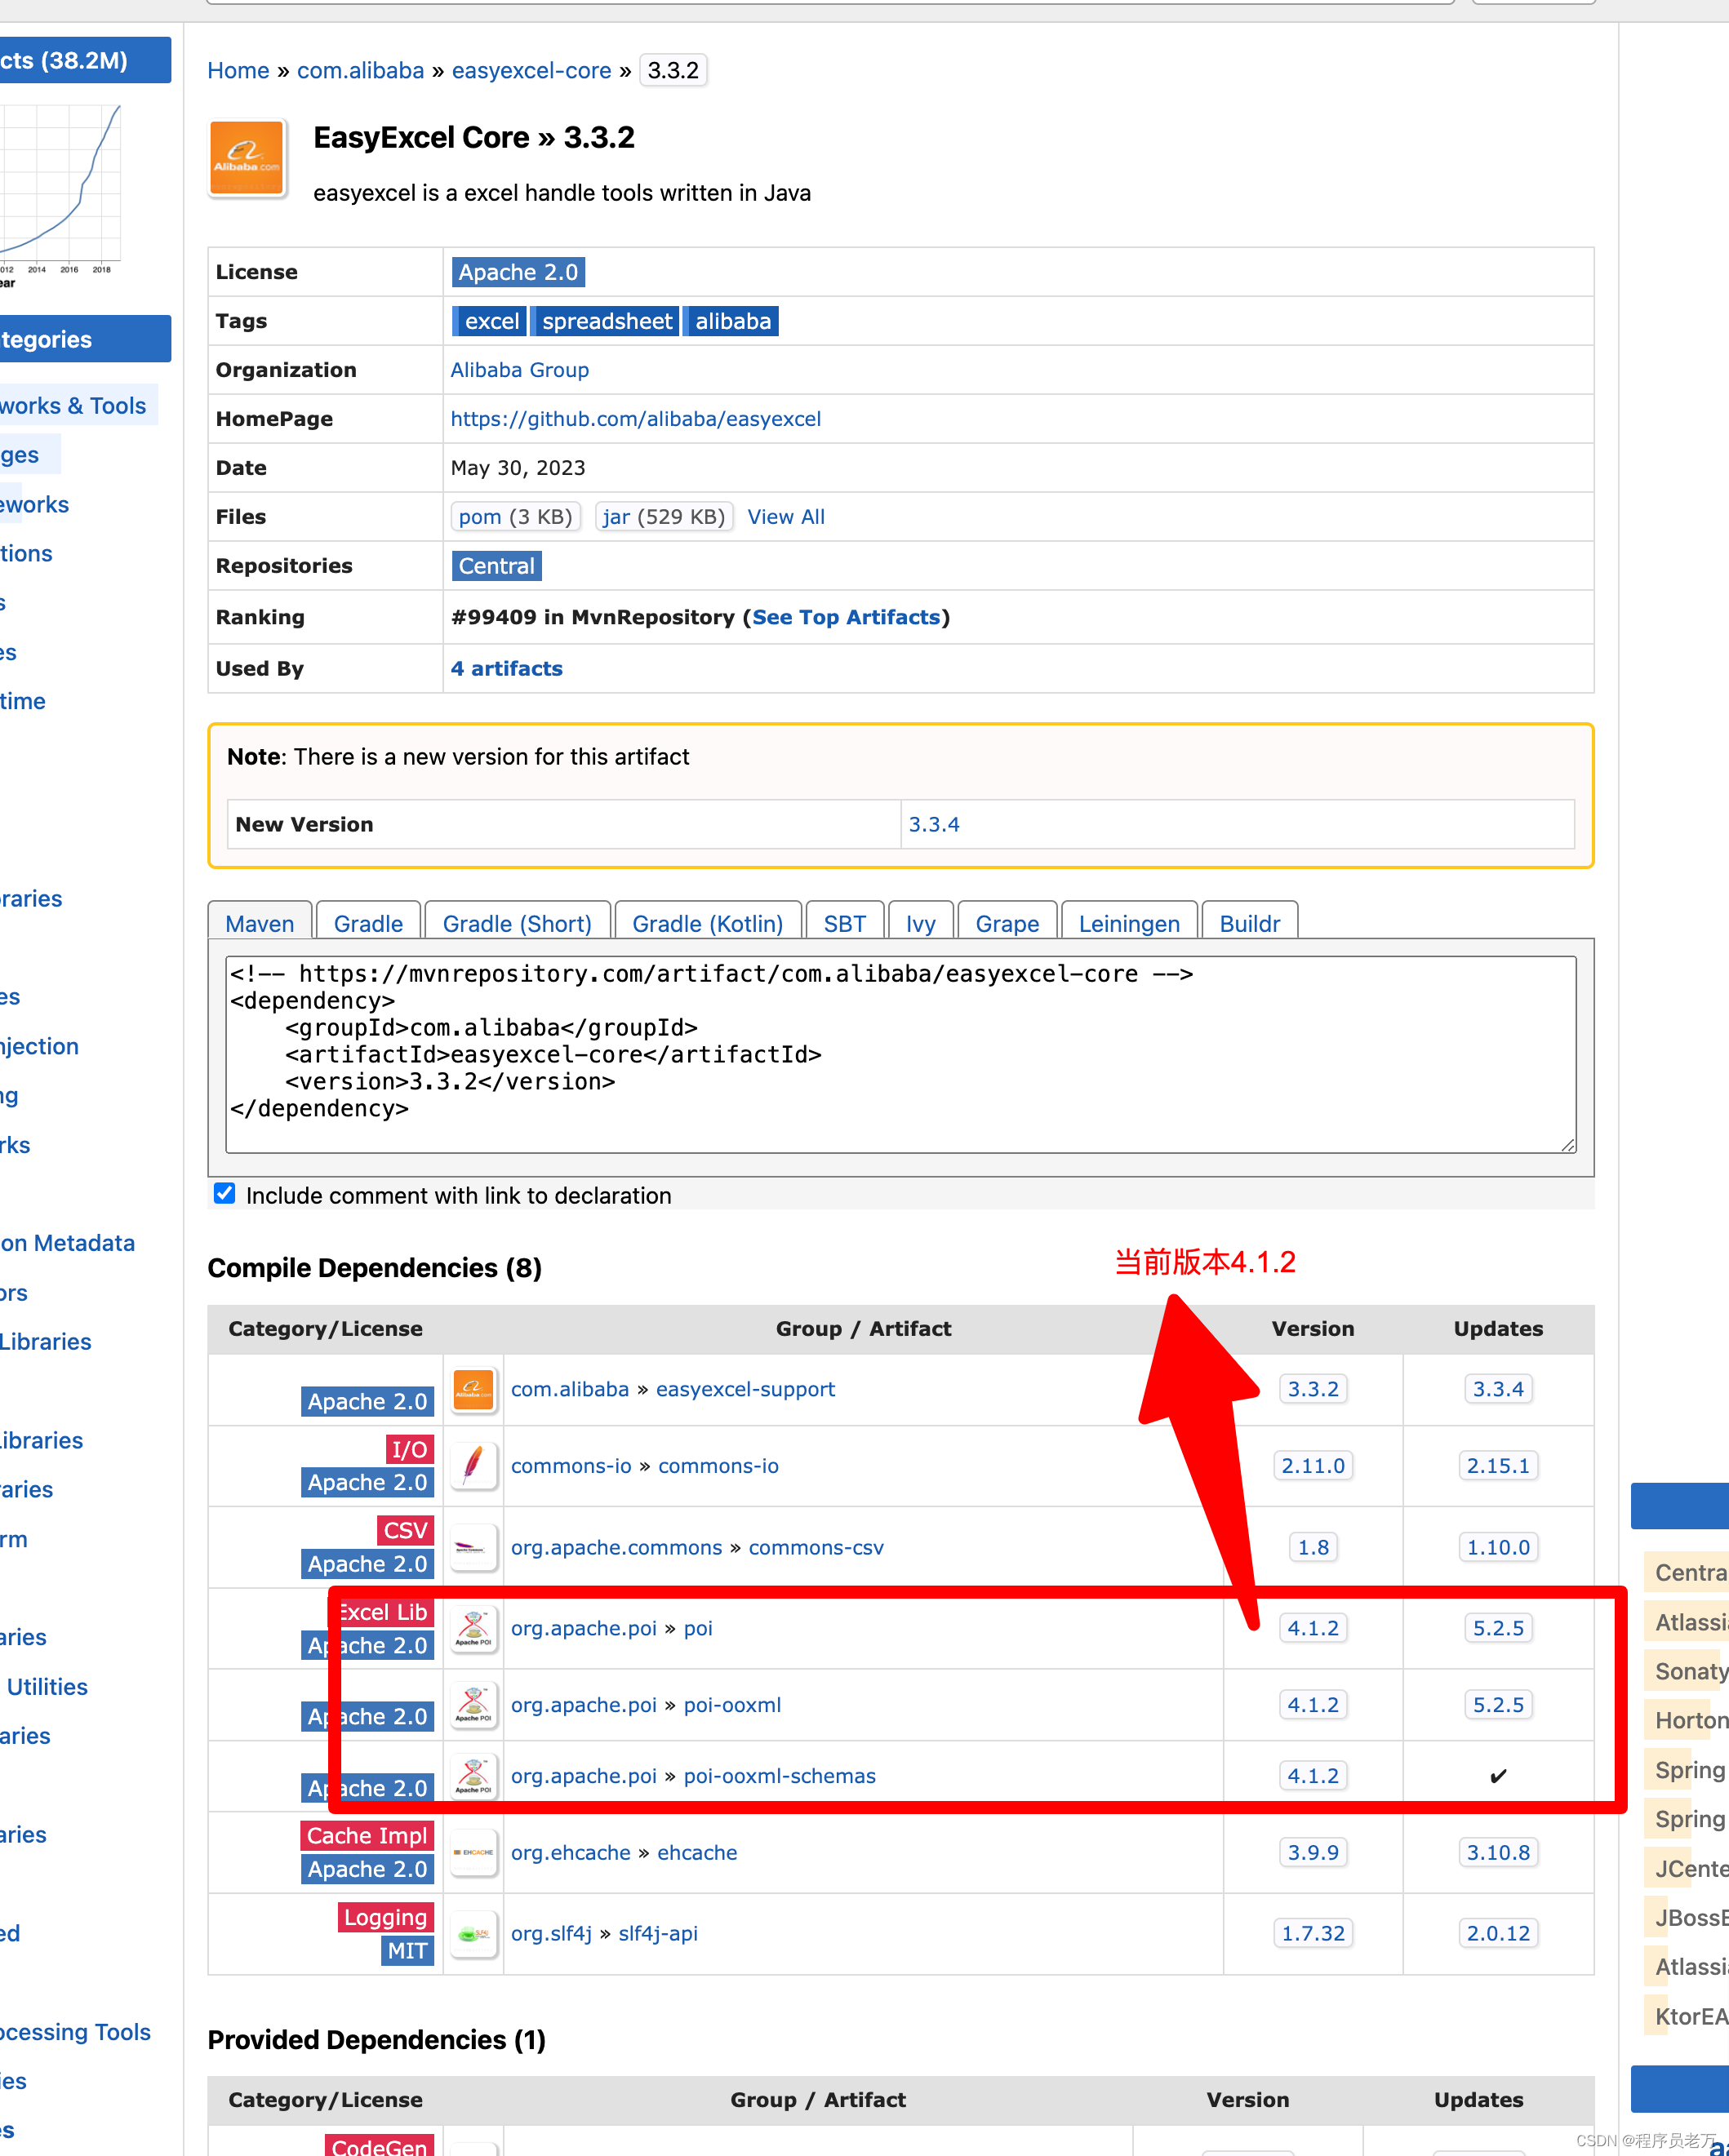The image size is (1729, 2156).
Task: Open the GitHub homepage link for easyexcel
Action: [x=637, y=418]
